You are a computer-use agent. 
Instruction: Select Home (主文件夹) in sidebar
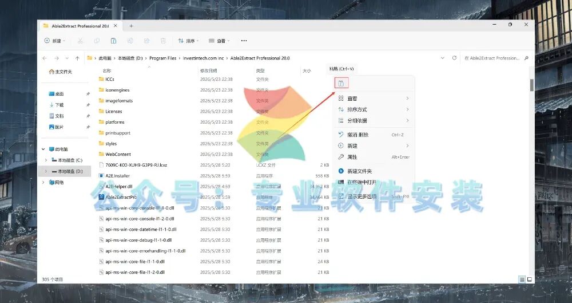click(61, 72)
